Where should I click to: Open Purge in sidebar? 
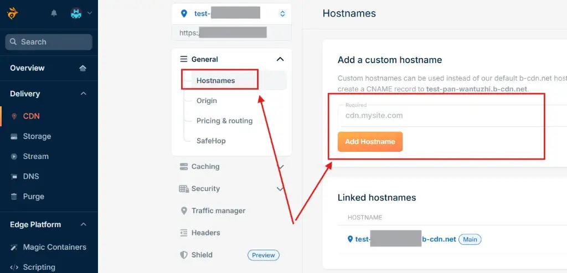pyautogui.click(x=33, y=197)
